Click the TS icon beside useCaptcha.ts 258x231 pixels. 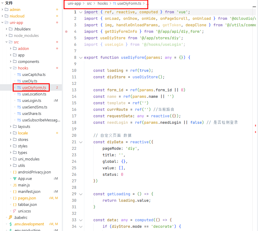tap(19, 74)
